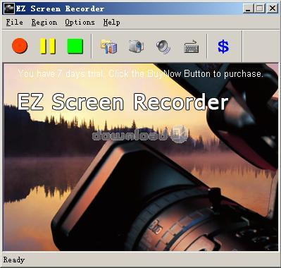The image size is (281, 268).
Task: Open the folder file options icon
Action: tap(109, 47)
